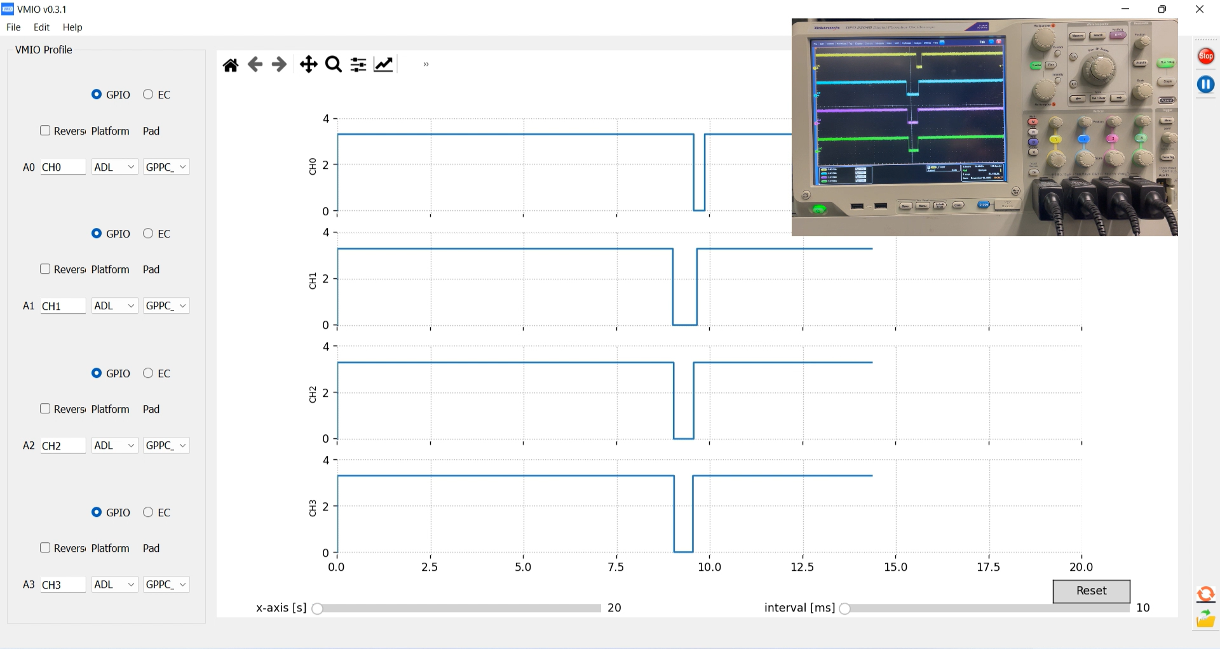Screen dimensions: 1220x649
Task: Close the VMIO window
Action: [x=1200, y=9]
